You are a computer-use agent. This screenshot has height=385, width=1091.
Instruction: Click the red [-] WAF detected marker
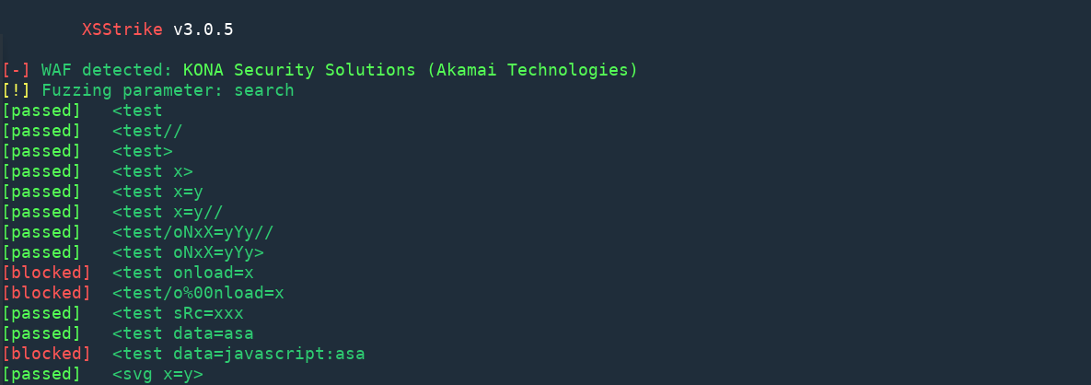[x=16, y=70]
